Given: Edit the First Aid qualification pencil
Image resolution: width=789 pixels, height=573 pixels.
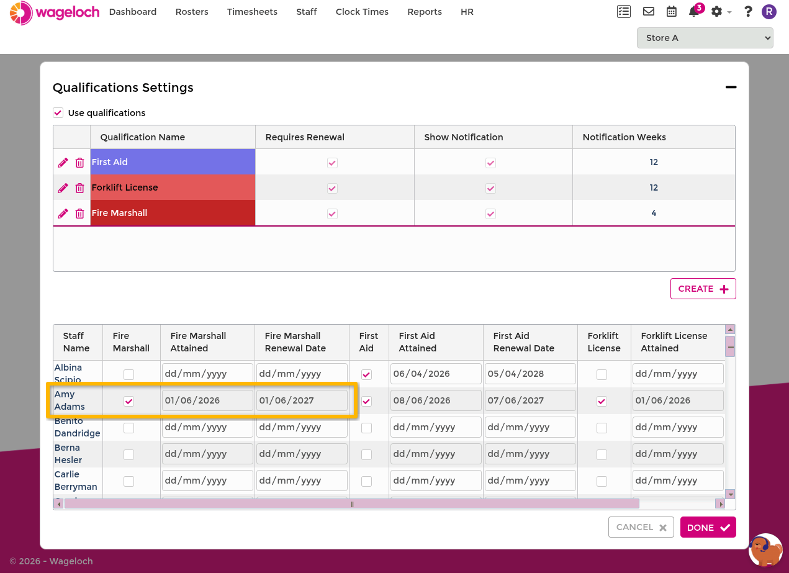Looking at the screenshot, I should point(63,163).
